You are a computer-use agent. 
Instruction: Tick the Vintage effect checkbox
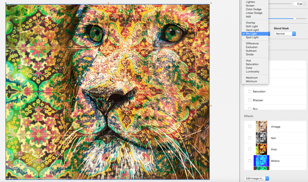(250, 126)
